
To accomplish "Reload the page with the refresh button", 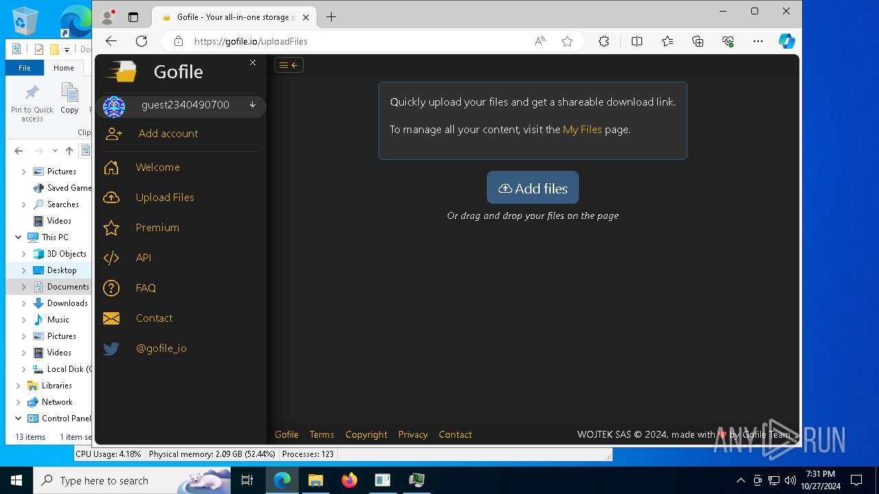I will [141, 41].
